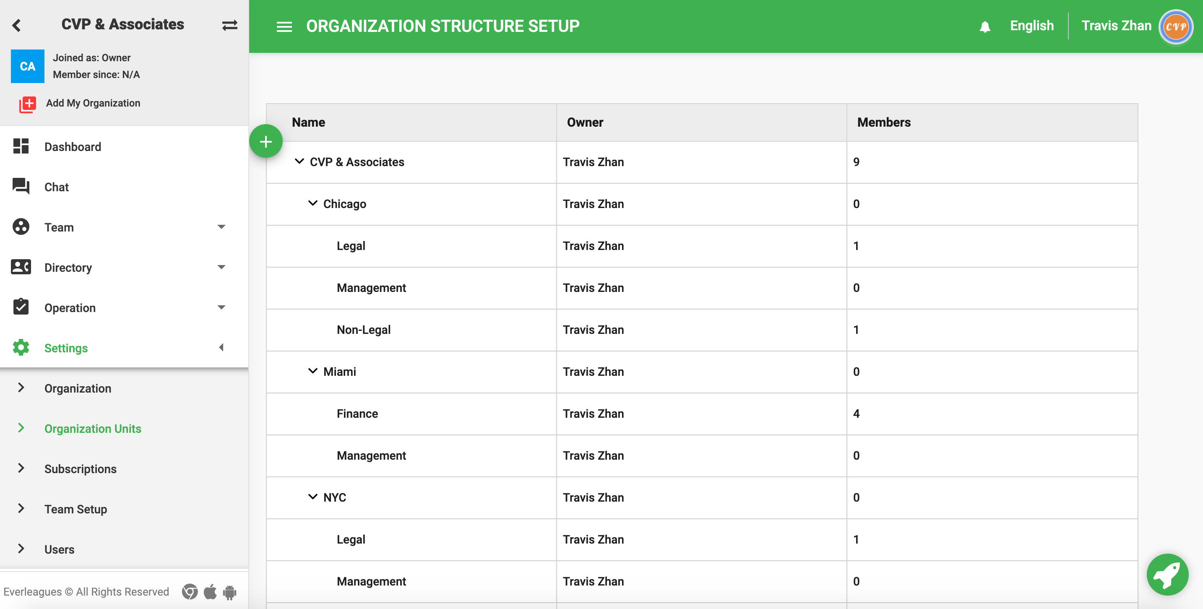Collapse the NYC unit chevron
1203x609 pixels.
pos(312,497)
